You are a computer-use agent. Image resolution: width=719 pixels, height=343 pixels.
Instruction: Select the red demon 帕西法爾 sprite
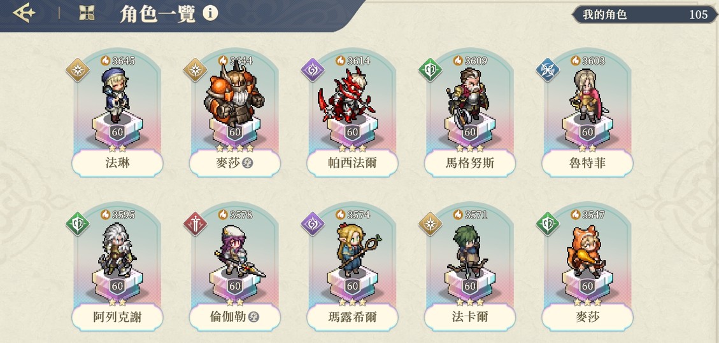348,96
